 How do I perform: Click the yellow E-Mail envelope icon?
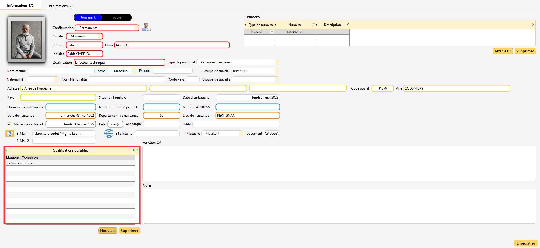(10, 133)
